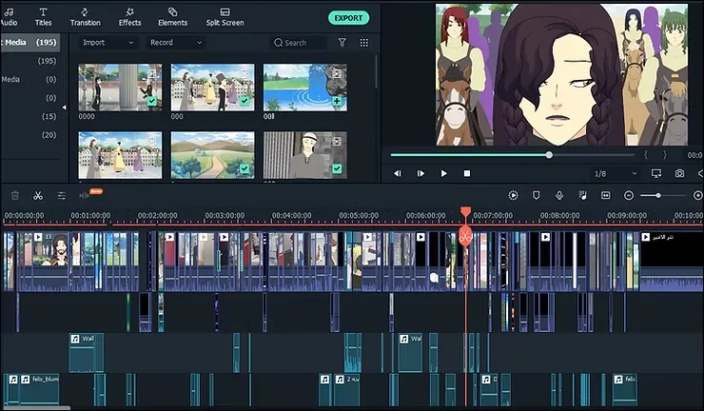Click the media library vertical scrollbar

click(x=376, y=72)
